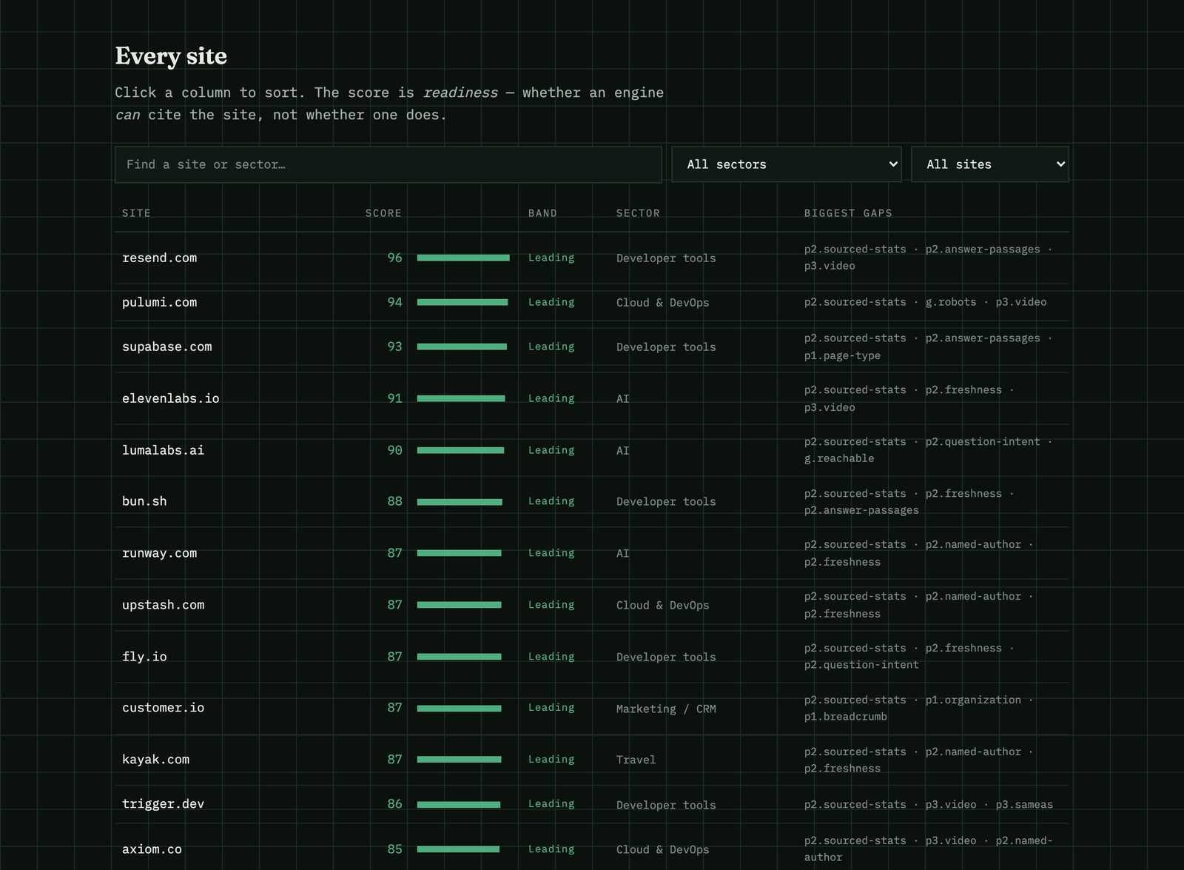Click the upstash.com site name
This screenshot has height=870, width=1184.
164,605
